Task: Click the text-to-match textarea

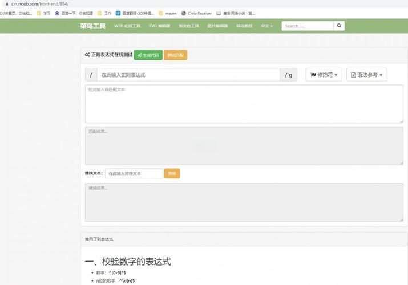Action: 244,104
